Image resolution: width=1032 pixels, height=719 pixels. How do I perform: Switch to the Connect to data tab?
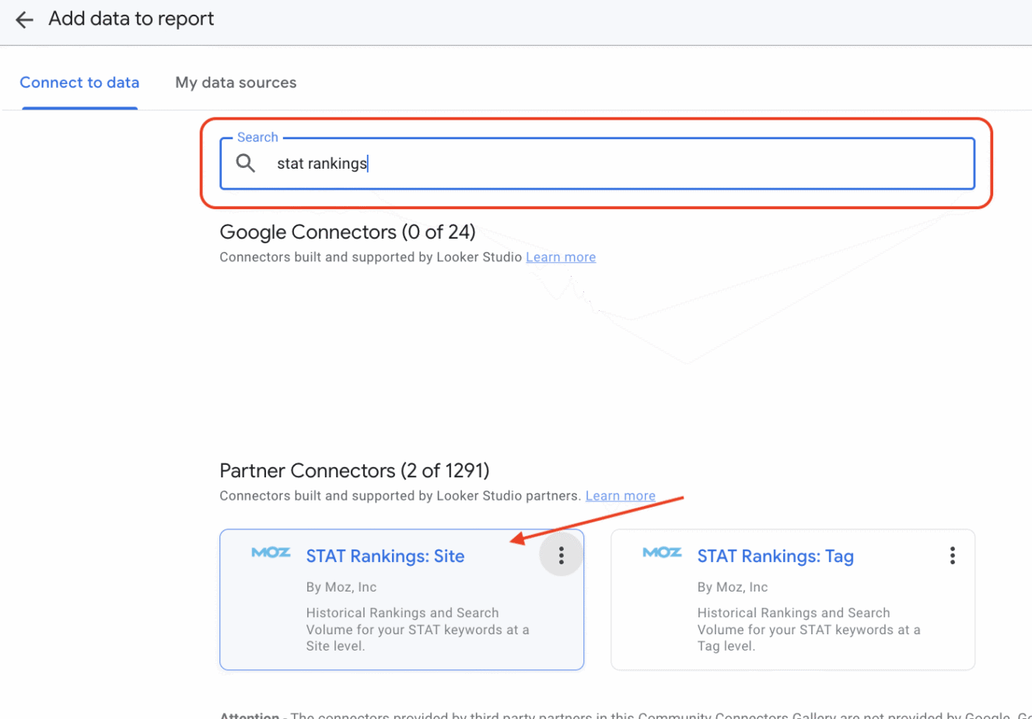(79, 82)
